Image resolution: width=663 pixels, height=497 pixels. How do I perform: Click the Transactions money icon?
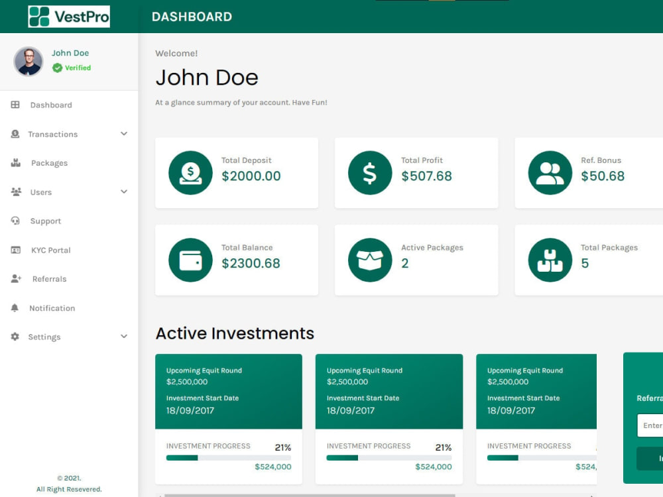coord(15,134)
